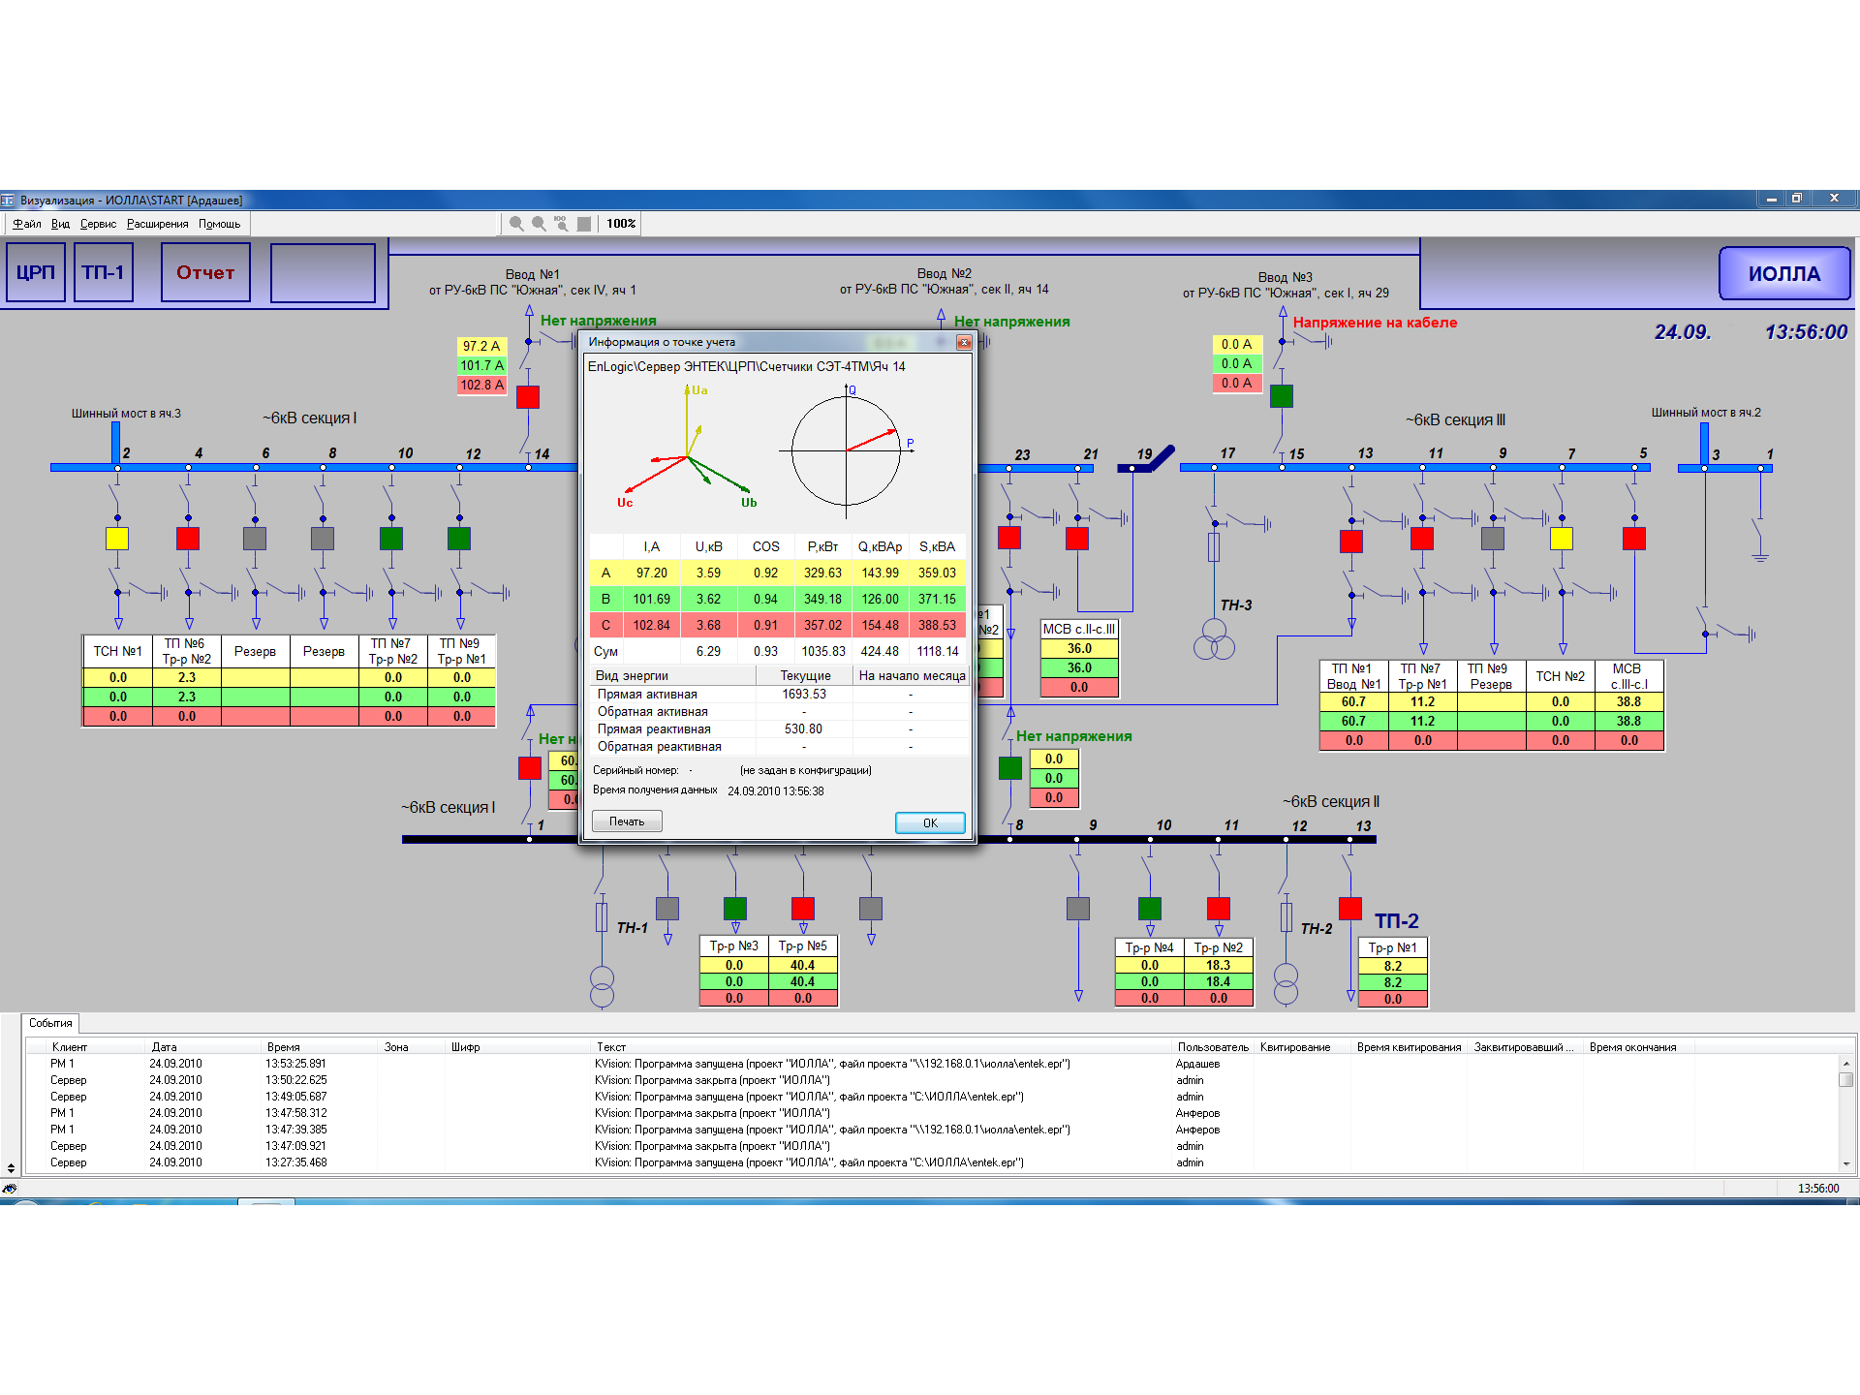Click the Пользователь column header
This screenshot has height=1395, width=1860.
coord(1213,1047)
